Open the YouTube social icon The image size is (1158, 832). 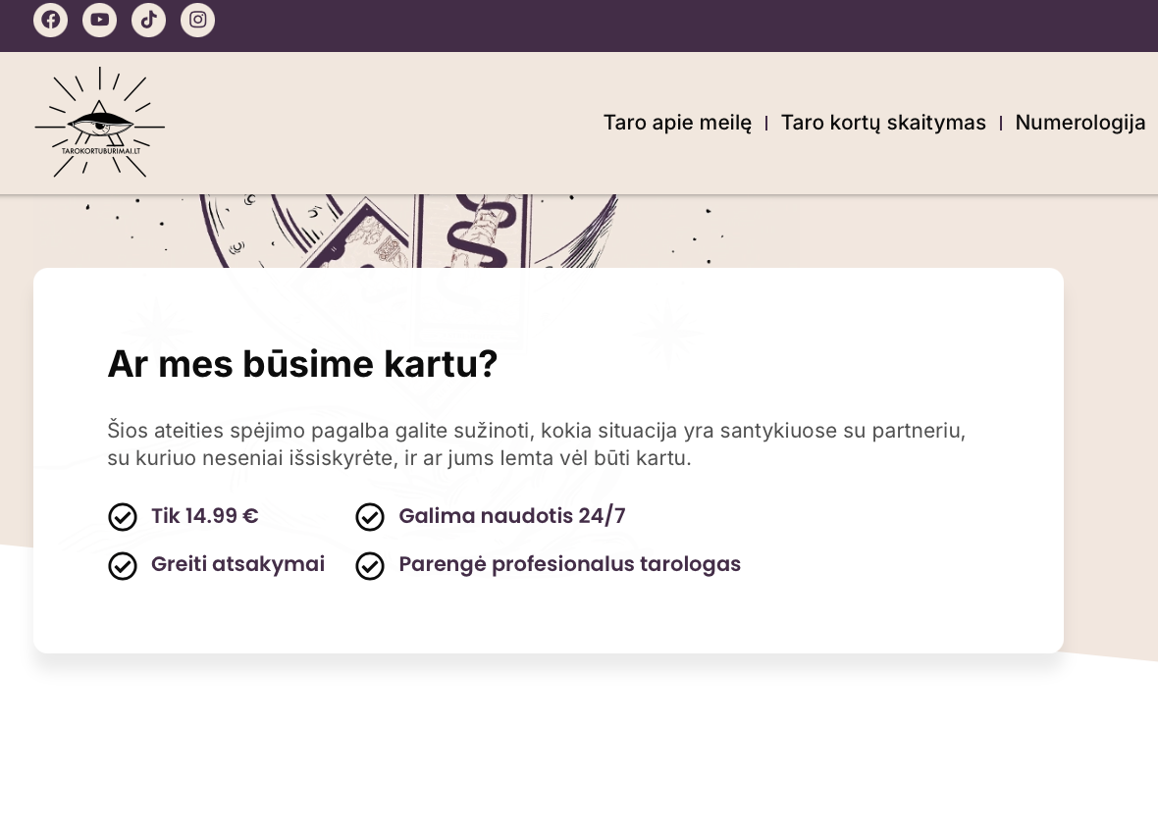click(100, 20)
